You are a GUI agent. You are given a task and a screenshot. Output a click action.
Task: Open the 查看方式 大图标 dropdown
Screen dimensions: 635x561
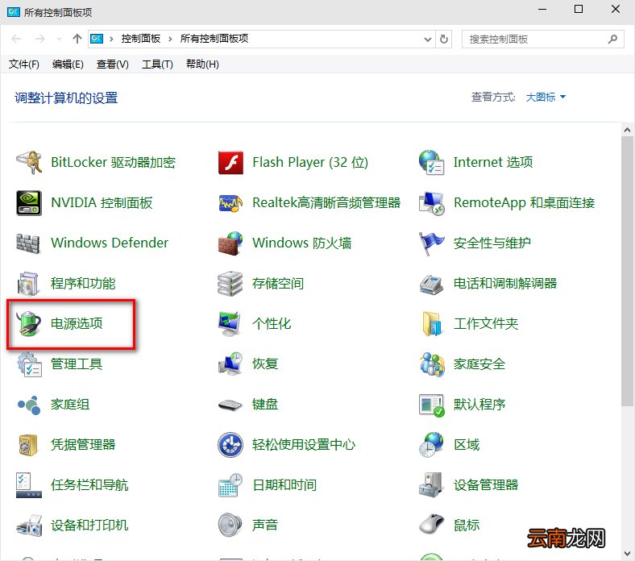pos(546,98)
